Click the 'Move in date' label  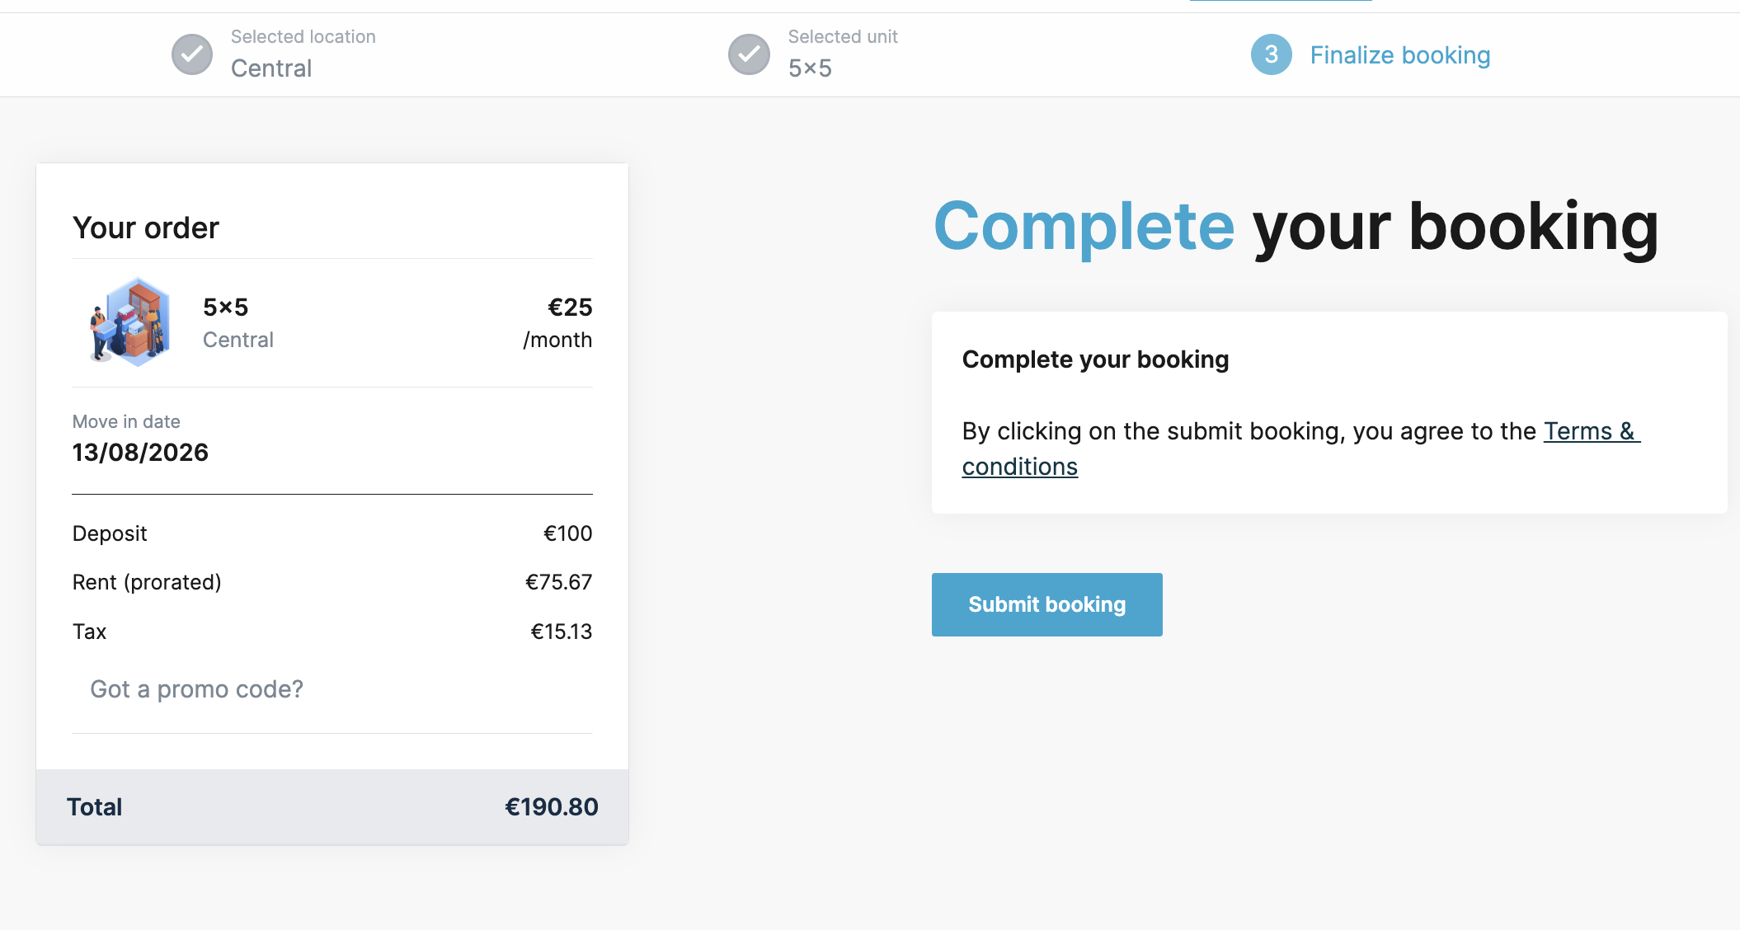pyautogui.click(x=126, y=421)
